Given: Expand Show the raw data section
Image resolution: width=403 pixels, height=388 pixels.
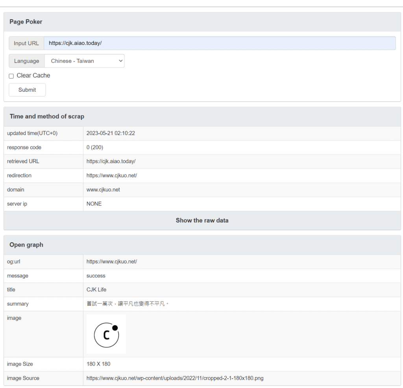Looking at the screenshot, I should [x=202, y=221].
